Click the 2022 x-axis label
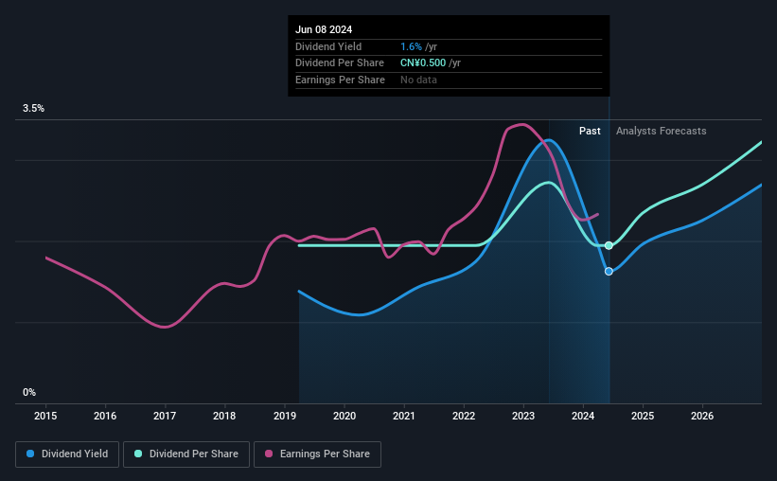777x481 pixels. point(464,416)
